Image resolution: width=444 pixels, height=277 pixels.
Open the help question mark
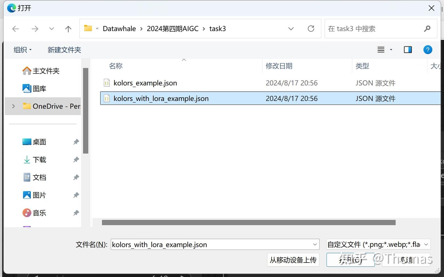click(428, 50)
